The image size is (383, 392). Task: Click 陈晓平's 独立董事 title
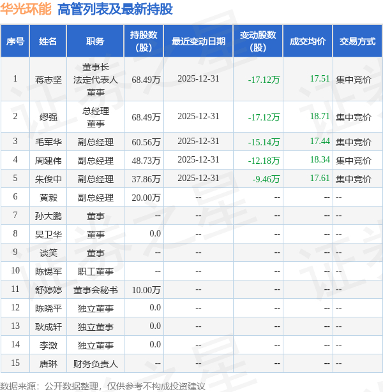pos(95,309)
